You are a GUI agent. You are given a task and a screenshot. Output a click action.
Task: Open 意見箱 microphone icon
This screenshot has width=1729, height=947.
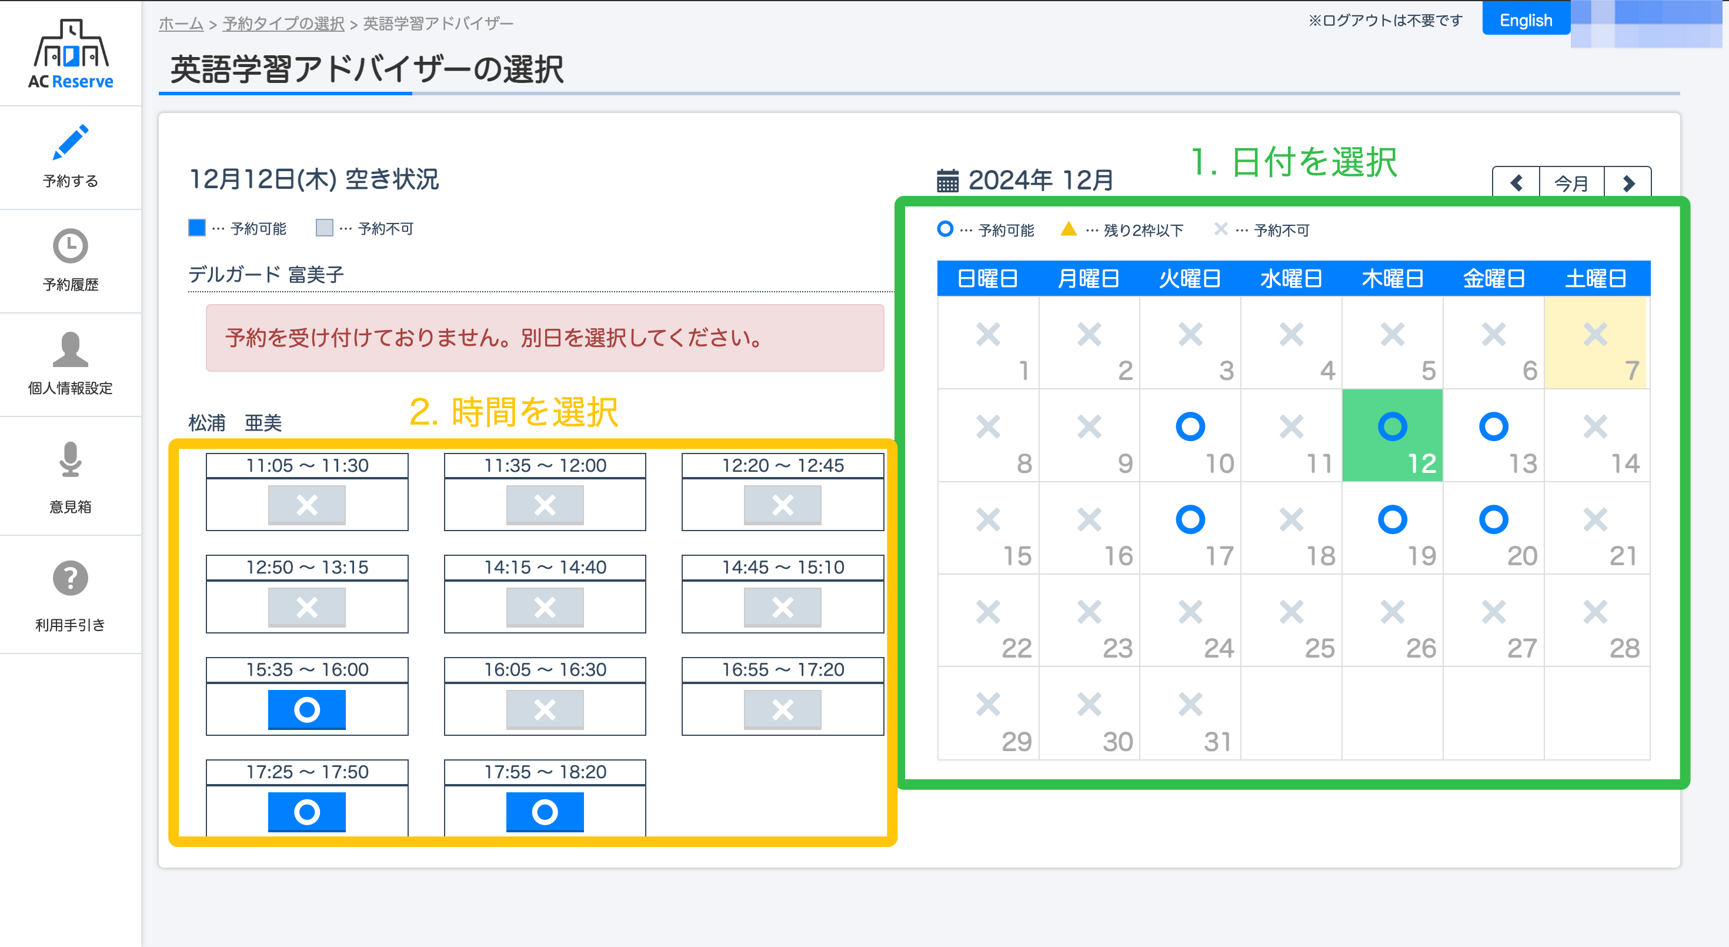(71, 459)
